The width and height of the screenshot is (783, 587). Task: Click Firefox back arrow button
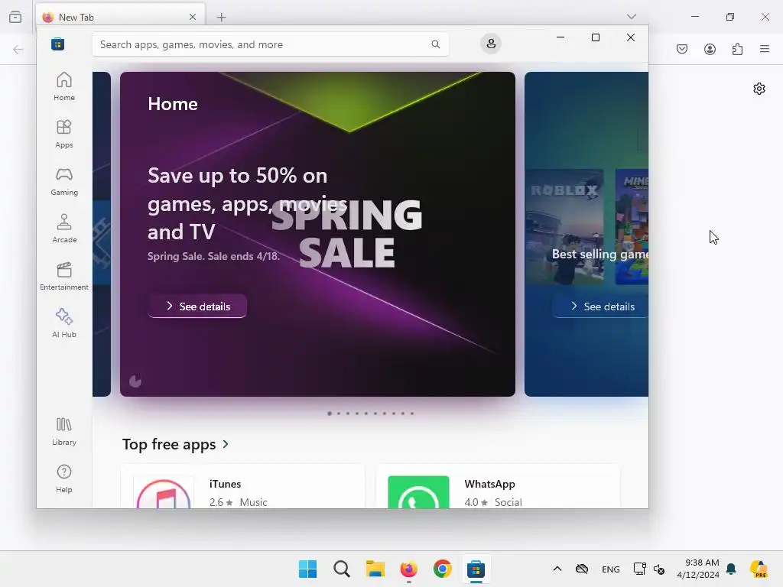(18, 49)
